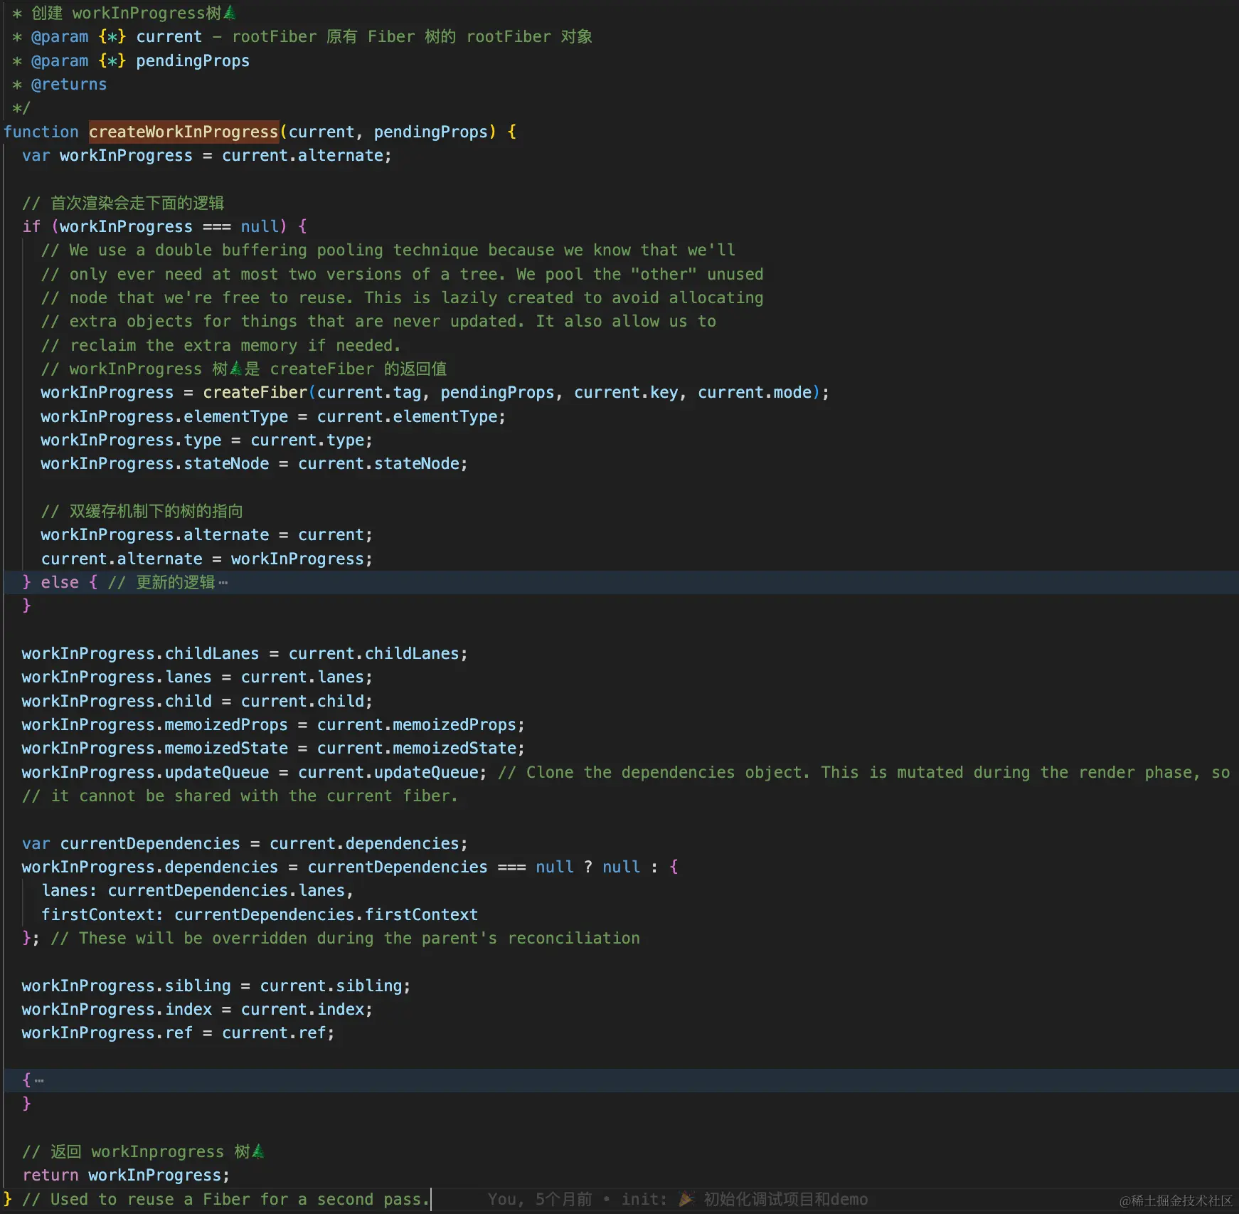The height and width of the screenshot is (1214, 1239).
Task: Click the 'return workInProgress;' statement
Action: pyautogui.click(x=126, y=1175)
